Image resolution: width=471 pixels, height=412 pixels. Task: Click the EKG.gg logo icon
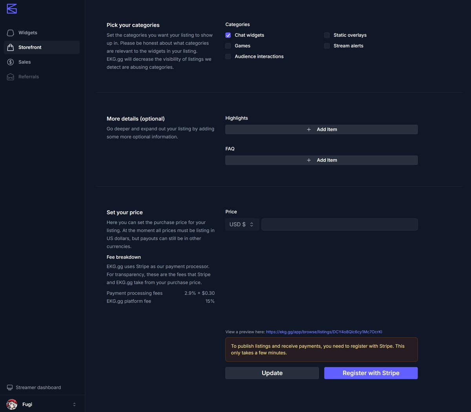(12, 9)
